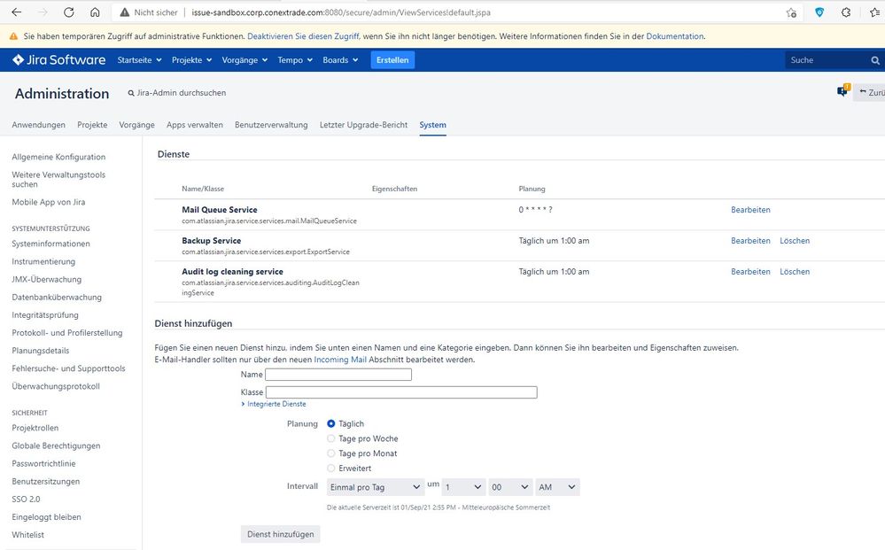Switch to the admin Vorgänge tab

pyautogui.click(x=136, y=125)
